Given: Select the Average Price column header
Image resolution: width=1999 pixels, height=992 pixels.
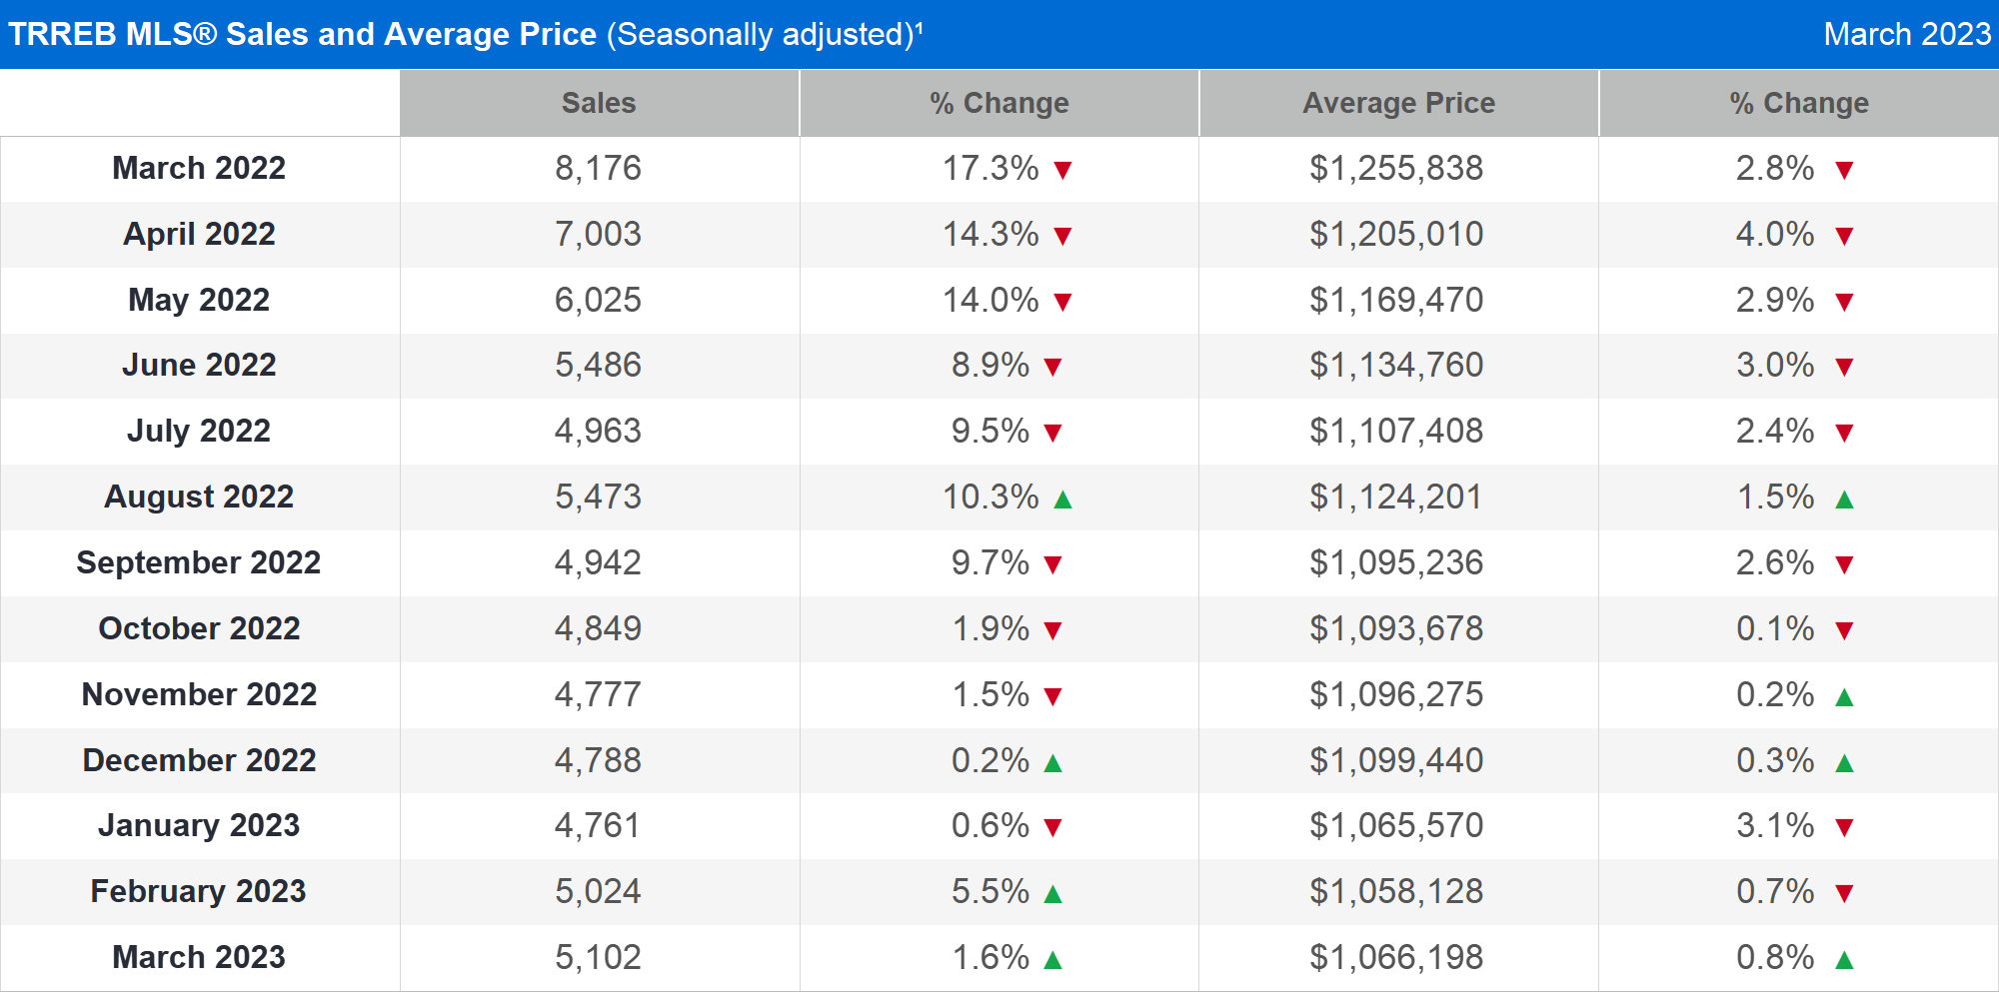Looking at the screenshot, I should click(x=1398, y=103).
